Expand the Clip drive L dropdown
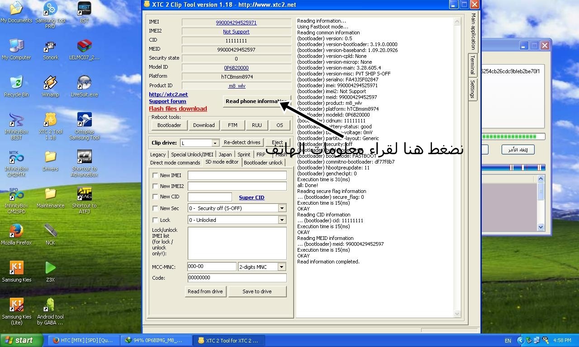This screenshot has width=579, height=347. pos(215,143)
